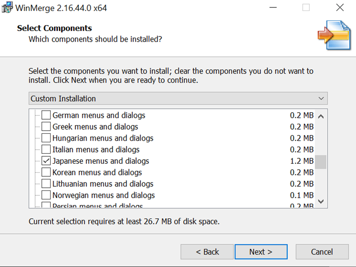Minimize the WinMerge setup window
356x267 pixels.
(x=273, y=8)
